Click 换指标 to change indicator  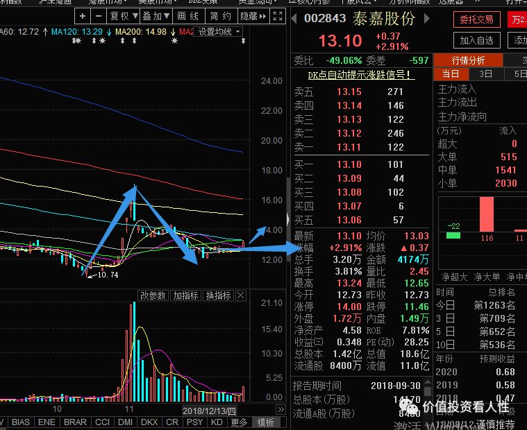[219, 295]
